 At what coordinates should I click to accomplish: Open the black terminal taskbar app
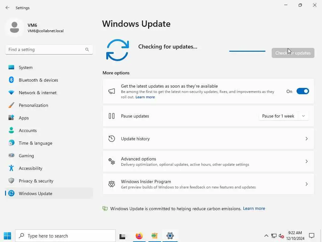point(122,236)
